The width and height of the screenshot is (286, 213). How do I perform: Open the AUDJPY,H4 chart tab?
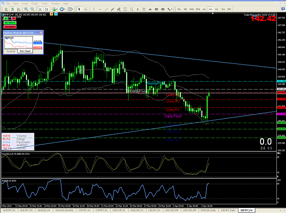[x=26, y=210]
